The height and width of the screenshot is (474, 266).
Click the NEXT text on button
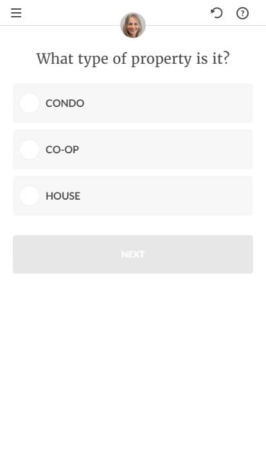(133, 254)
